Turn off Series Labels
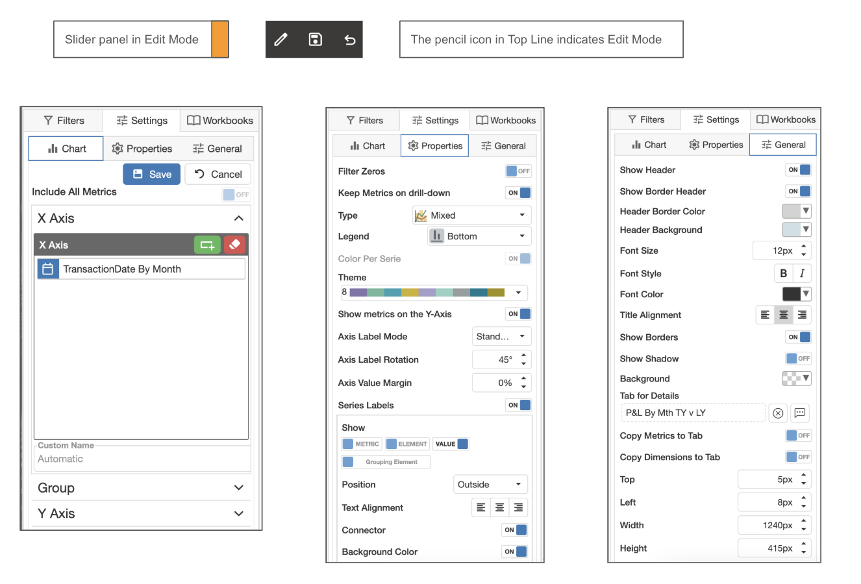 pyautogui.click(x=518, y=405)
